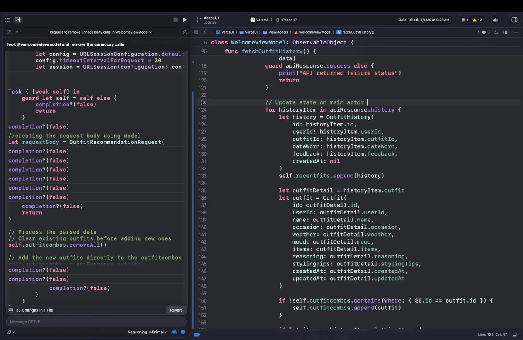Screen dimensions: 523x340
Task: Click the focus icon on line 123
Action: pyautogui.click(x=204, y=102)
